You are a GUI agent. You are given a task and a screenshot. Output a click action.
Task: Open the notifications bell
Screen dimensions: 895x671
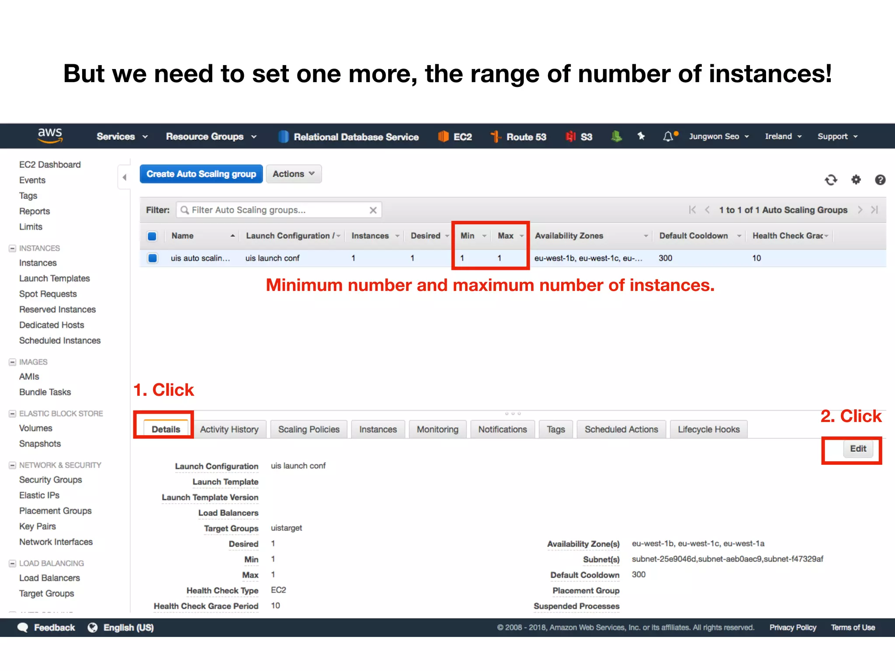pyautogui.click(x=668, y=136)
